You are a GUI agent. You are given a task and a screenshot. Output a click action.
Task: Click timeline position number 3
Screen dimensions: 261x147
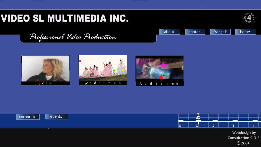(233, 126)
